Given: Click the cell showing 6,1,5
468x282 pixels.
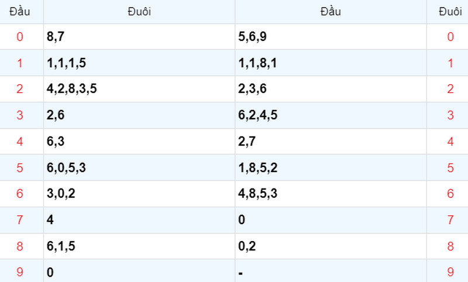Looking at the screenshot, I should point(139,246).
